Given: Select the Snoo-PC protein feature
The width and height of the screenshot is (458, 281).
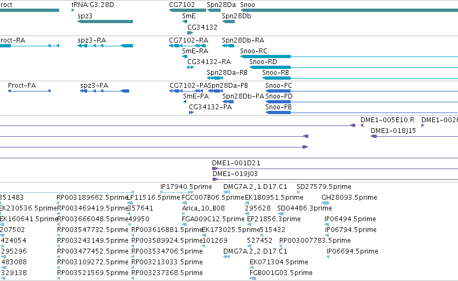Looking at the screenshot, I should [x=362, y=91].
